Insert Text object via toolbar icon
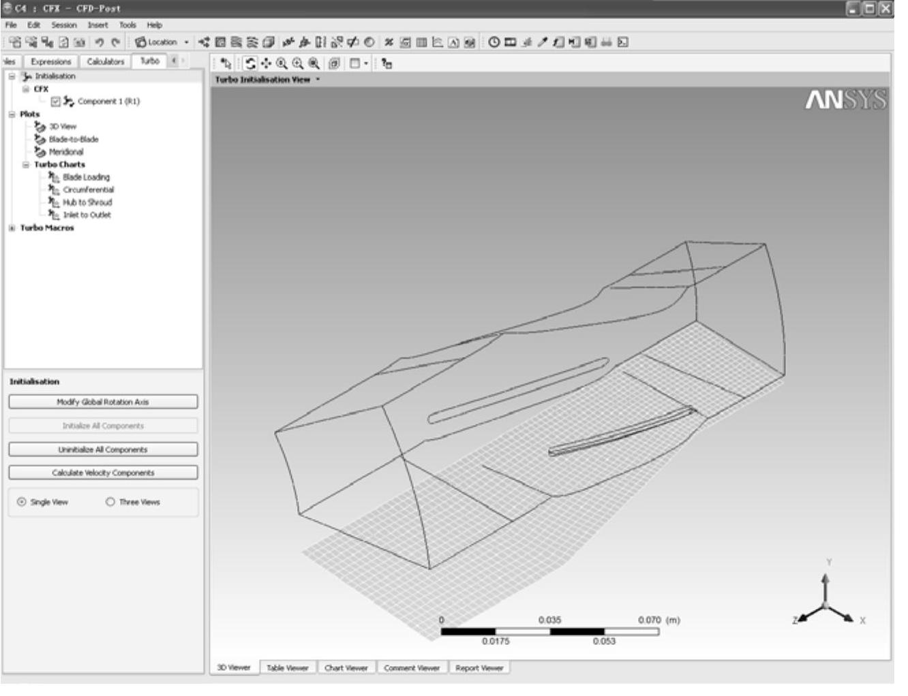This screenshot has width=908, height=696. pyautogui.click(x=287, y=42)
